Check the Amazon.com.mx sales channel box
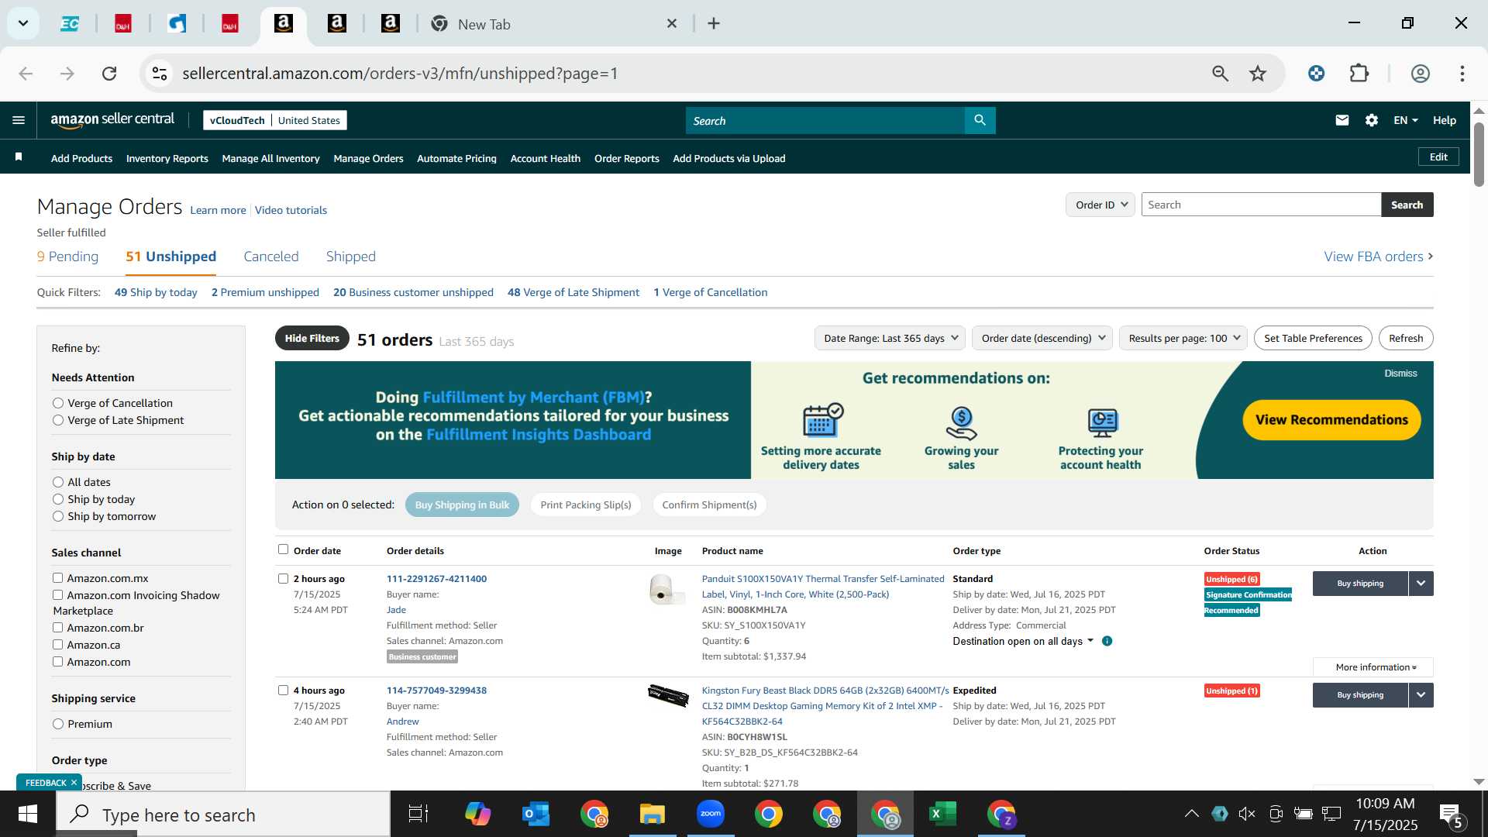Image resolution: width=1488 pixels, height=837 pixels. (57, 578)
